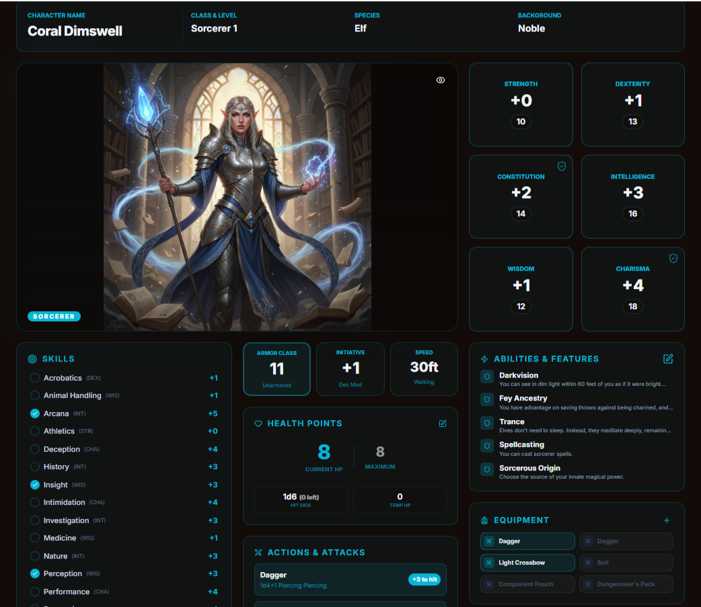
Task: Toggle Performance skill proficiency
Action: click(x=34, y=592)
